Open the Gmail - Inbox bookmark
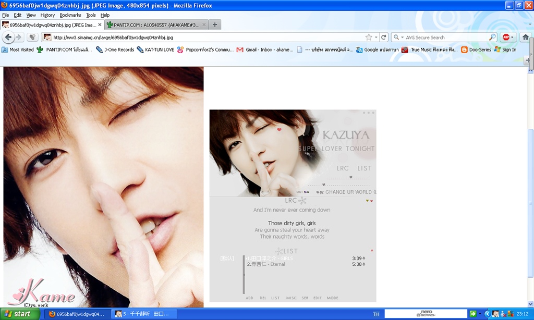The width and height of the screenshot is (534, 320). pyautogui.click(x=265, y=50)
